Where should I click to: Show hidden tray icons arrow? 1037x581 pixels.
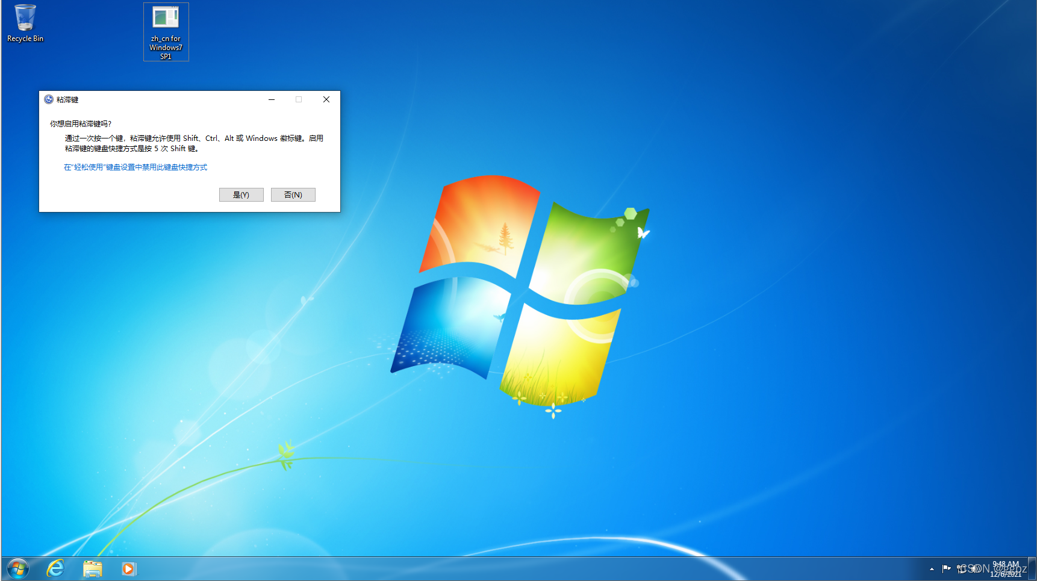click(932, 568)
